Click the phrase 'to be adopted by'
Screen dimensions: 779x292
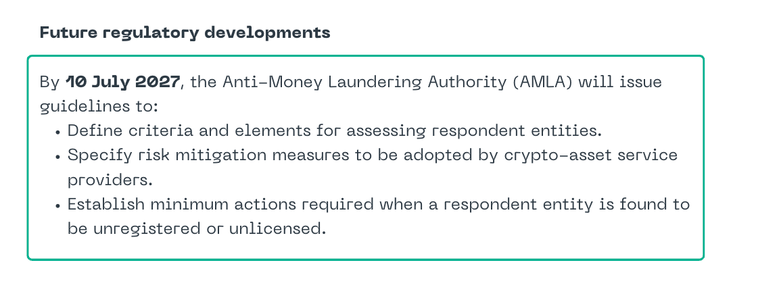[x=427, y=155]
